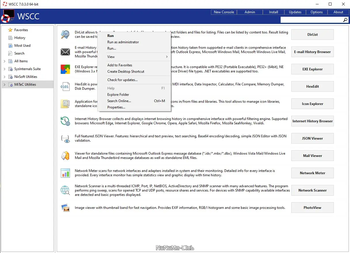Expand the SysInternals Suite tree node
This screenshot has width=350, height=253.
(5, 69)
